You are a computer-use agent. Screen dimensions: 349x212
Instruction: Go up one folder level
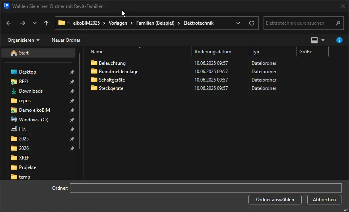click(x=46, y=23)
